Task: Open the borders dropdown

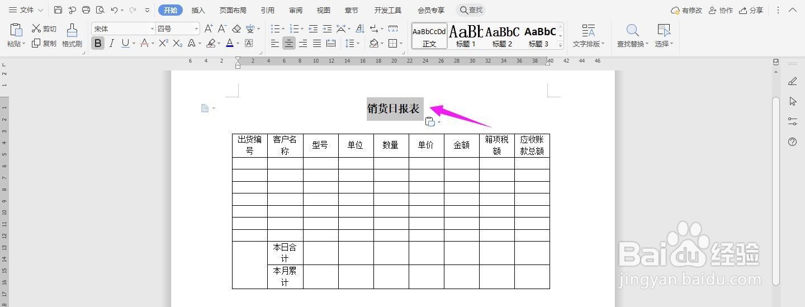Action: click(x=400, y=44)
